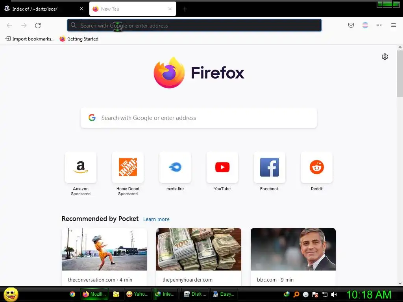403x302 pixels.
Task: Click the Learn more link beside Pocket
Action: click(156, 219)
